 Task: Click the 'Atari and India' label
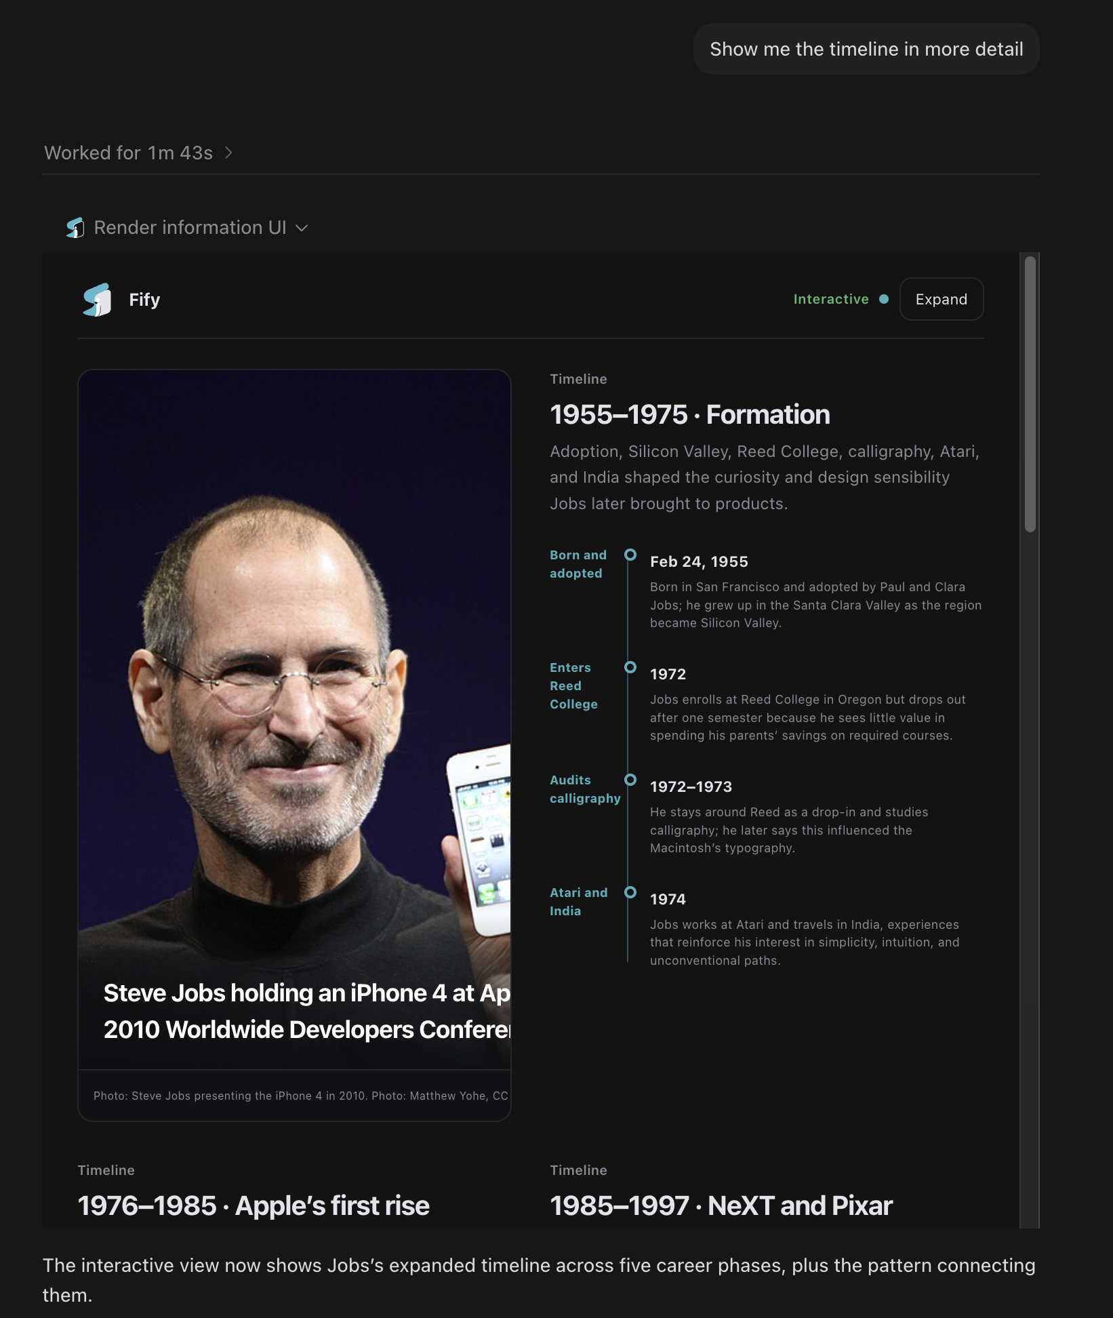point(578,902)
